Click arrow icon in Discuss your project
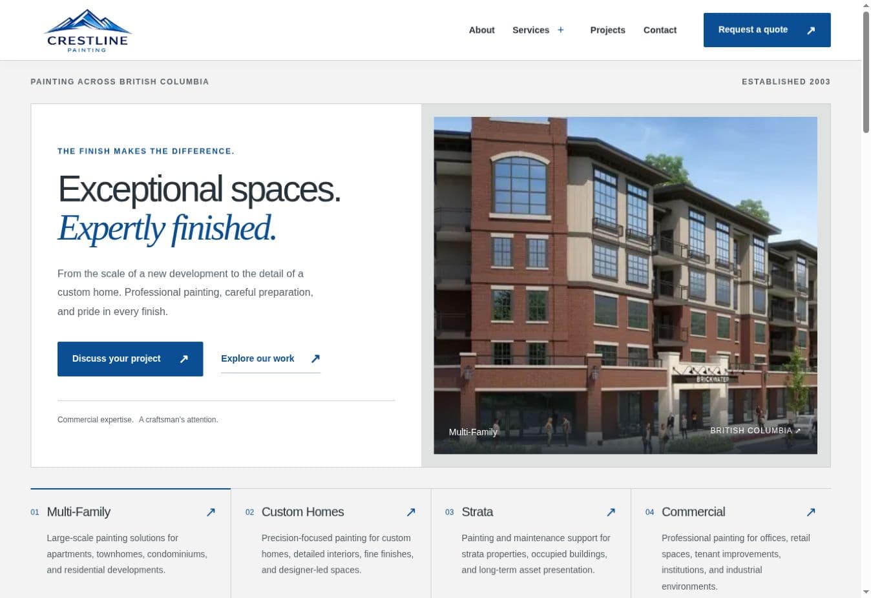871x598 pixels. point(184,359)
